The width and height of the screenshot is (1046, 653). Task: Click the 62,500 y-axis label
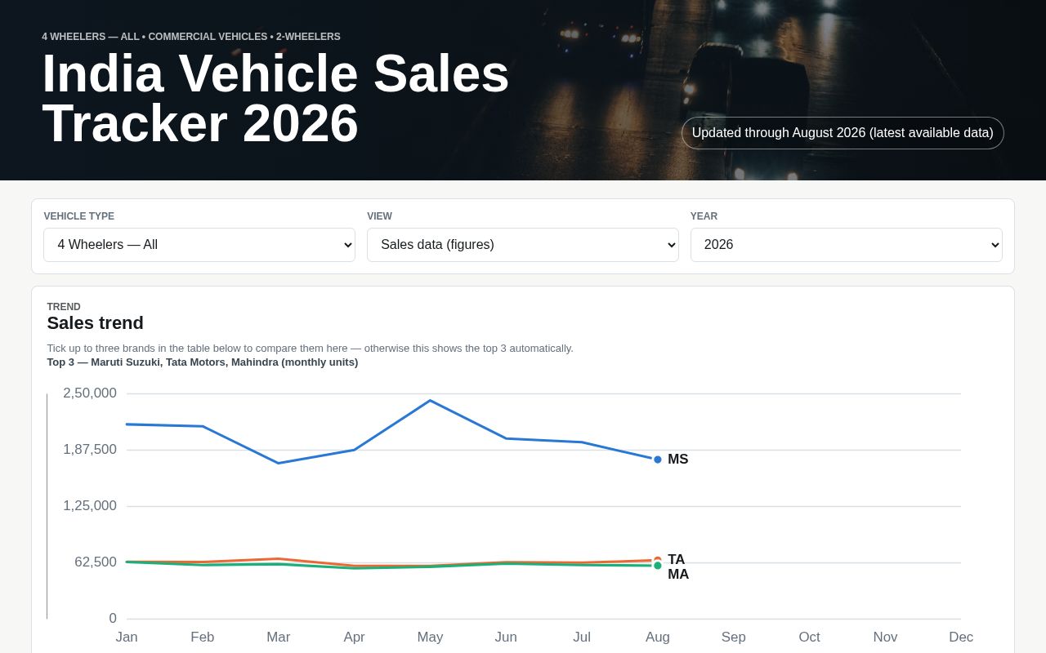tap(96, 562)
